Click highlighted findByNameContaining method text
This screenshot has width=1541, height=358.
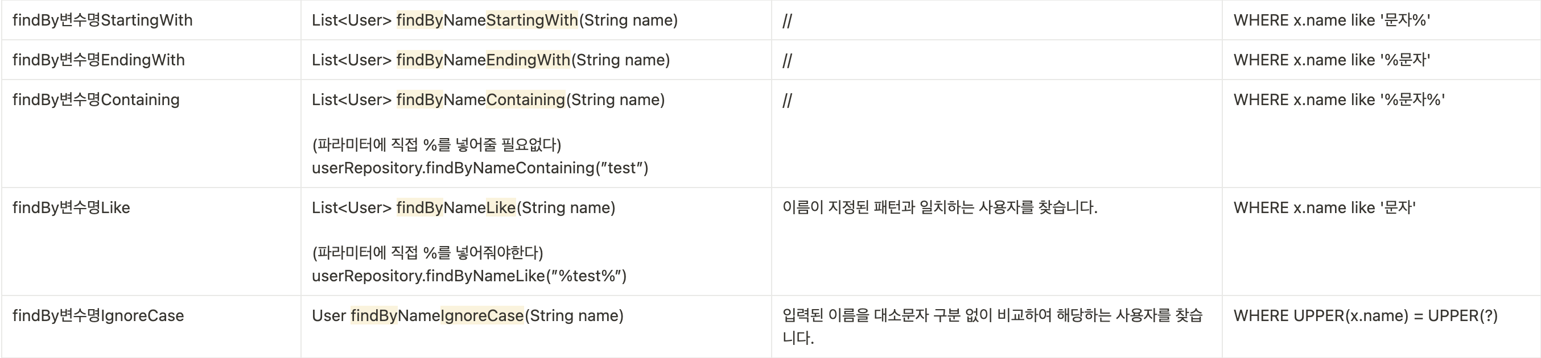[480, 99]
